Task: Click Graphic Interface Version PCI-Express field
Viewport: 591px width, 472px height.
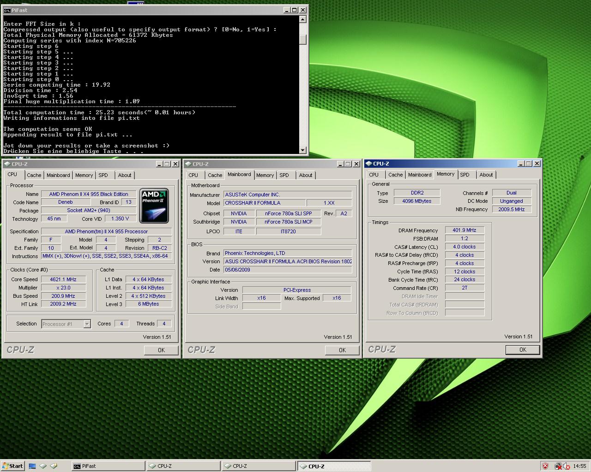Action: tap(297, 290)
